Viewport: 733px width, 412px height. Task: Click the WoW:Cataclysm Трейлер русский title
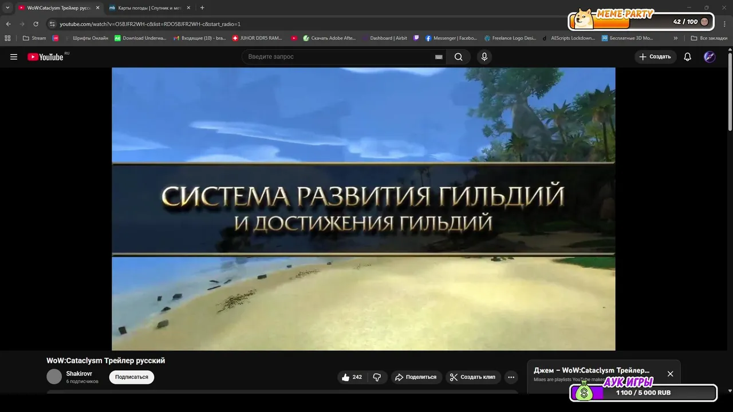pyautogui.click(x=106, y=360)
